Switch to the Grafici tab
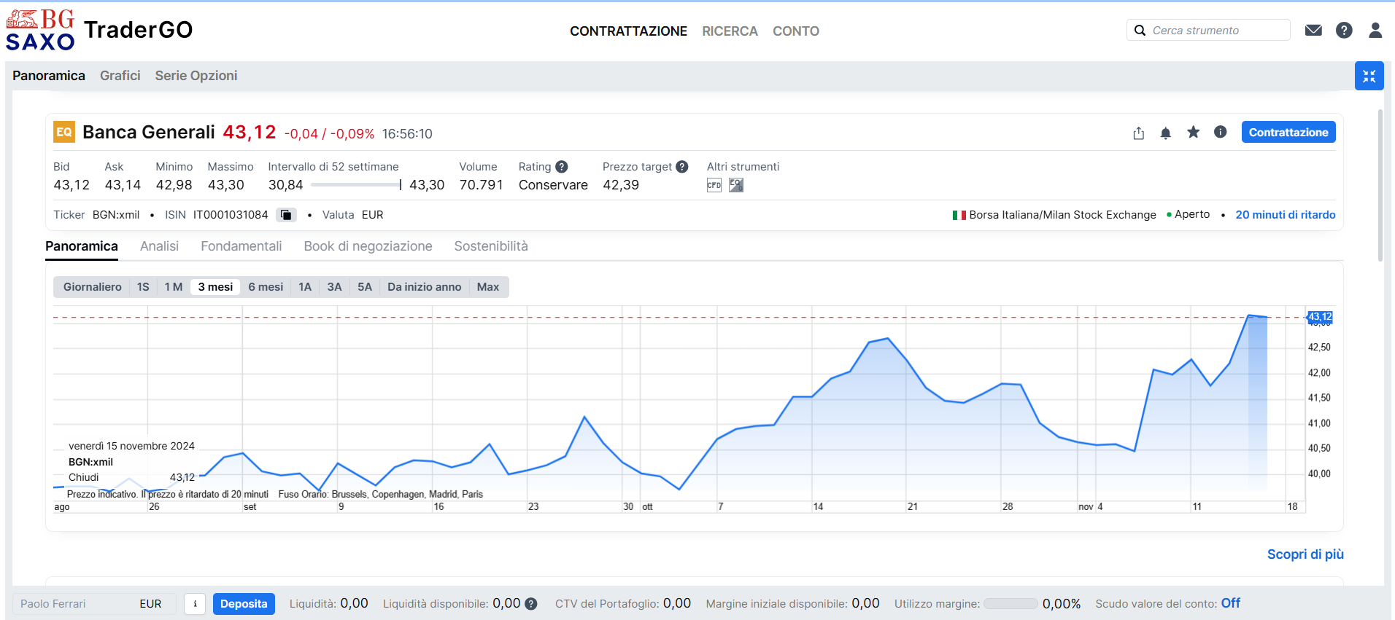 tap(120, 76)
